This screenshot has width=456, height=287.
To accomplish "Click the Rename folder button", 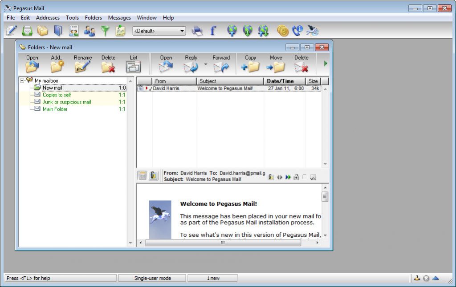I will (82, 64).
